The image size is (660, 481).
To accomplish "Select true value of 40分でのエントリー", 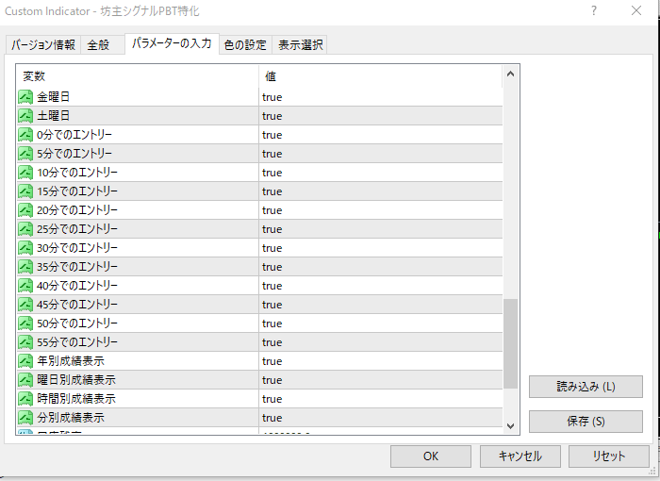I will point(272,286).
